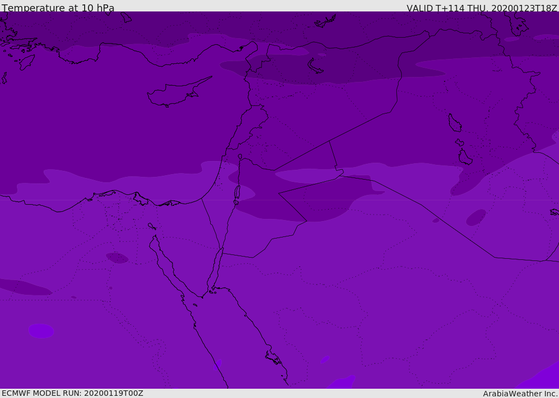Click the small islands off the Red Sea's eastern coast
559x398 pixels.
pos(273,358)
